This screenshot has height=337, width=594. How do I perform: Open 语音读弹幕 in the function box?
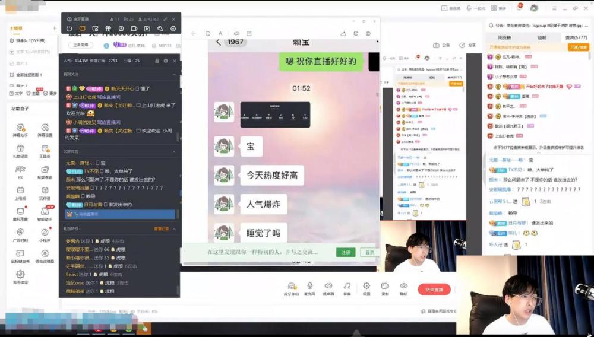point(45,256)
